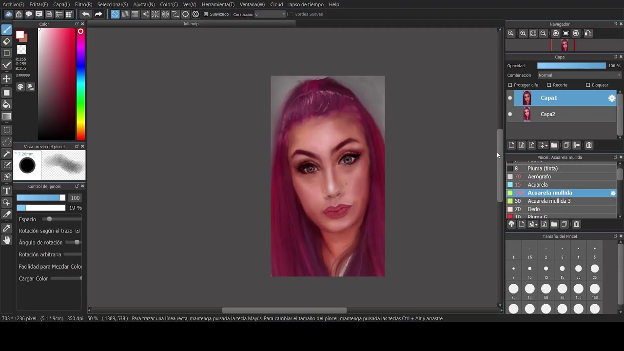The image size is (624, 351).
Task: Zoom in using Navigator magnifier plus
Action: point(523,33)
